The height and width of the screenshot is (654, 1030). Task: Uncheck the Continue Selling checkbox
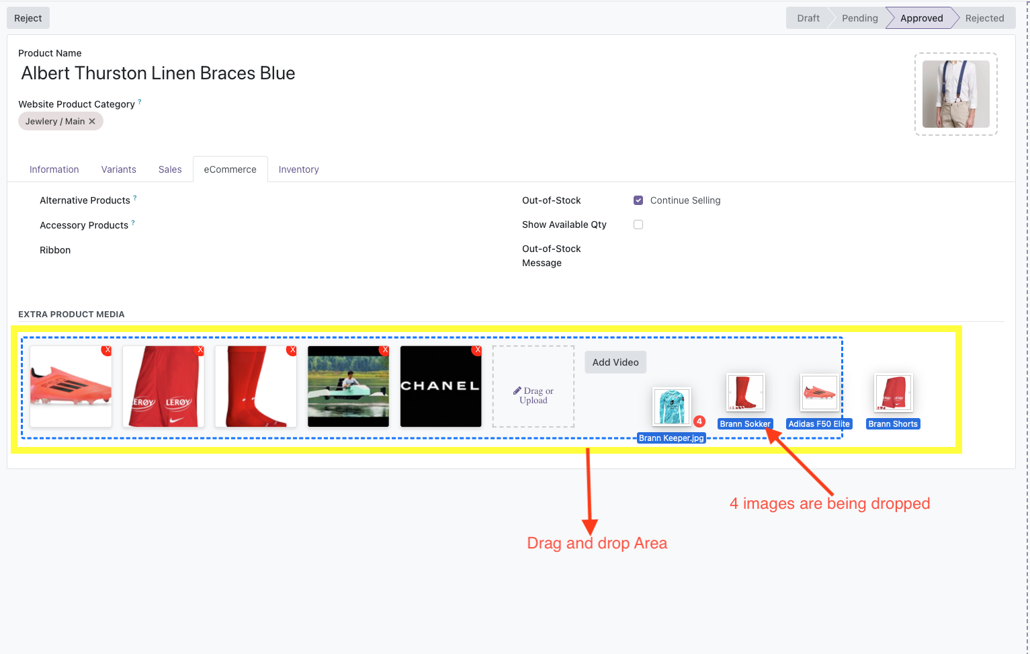(638, 200)
